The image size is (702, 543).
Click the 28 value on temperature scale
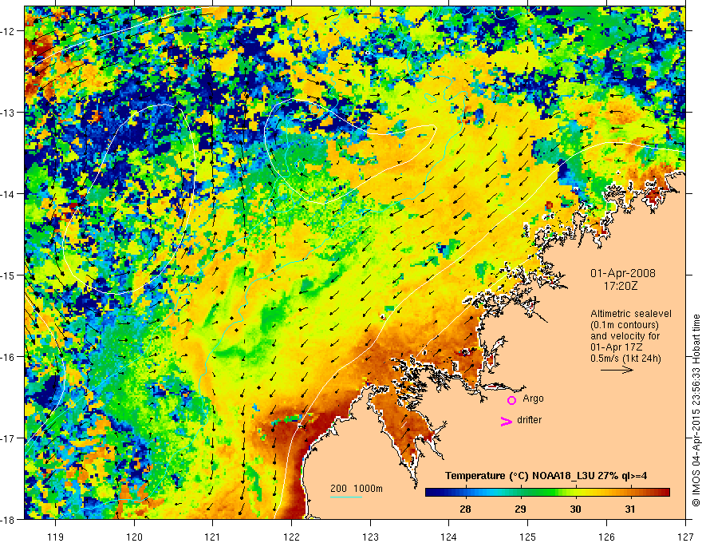tap(465, 509)
